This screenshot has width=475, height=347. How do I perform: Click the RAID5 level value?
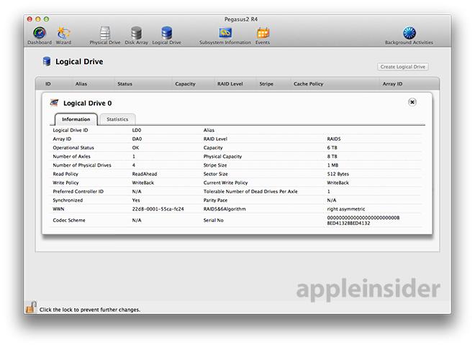[334, 139]
